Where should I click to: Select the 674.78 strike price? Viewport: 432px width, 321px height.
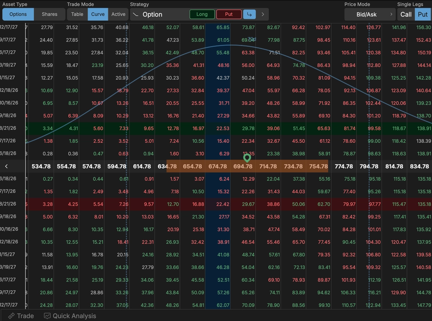tap(218, 166)
